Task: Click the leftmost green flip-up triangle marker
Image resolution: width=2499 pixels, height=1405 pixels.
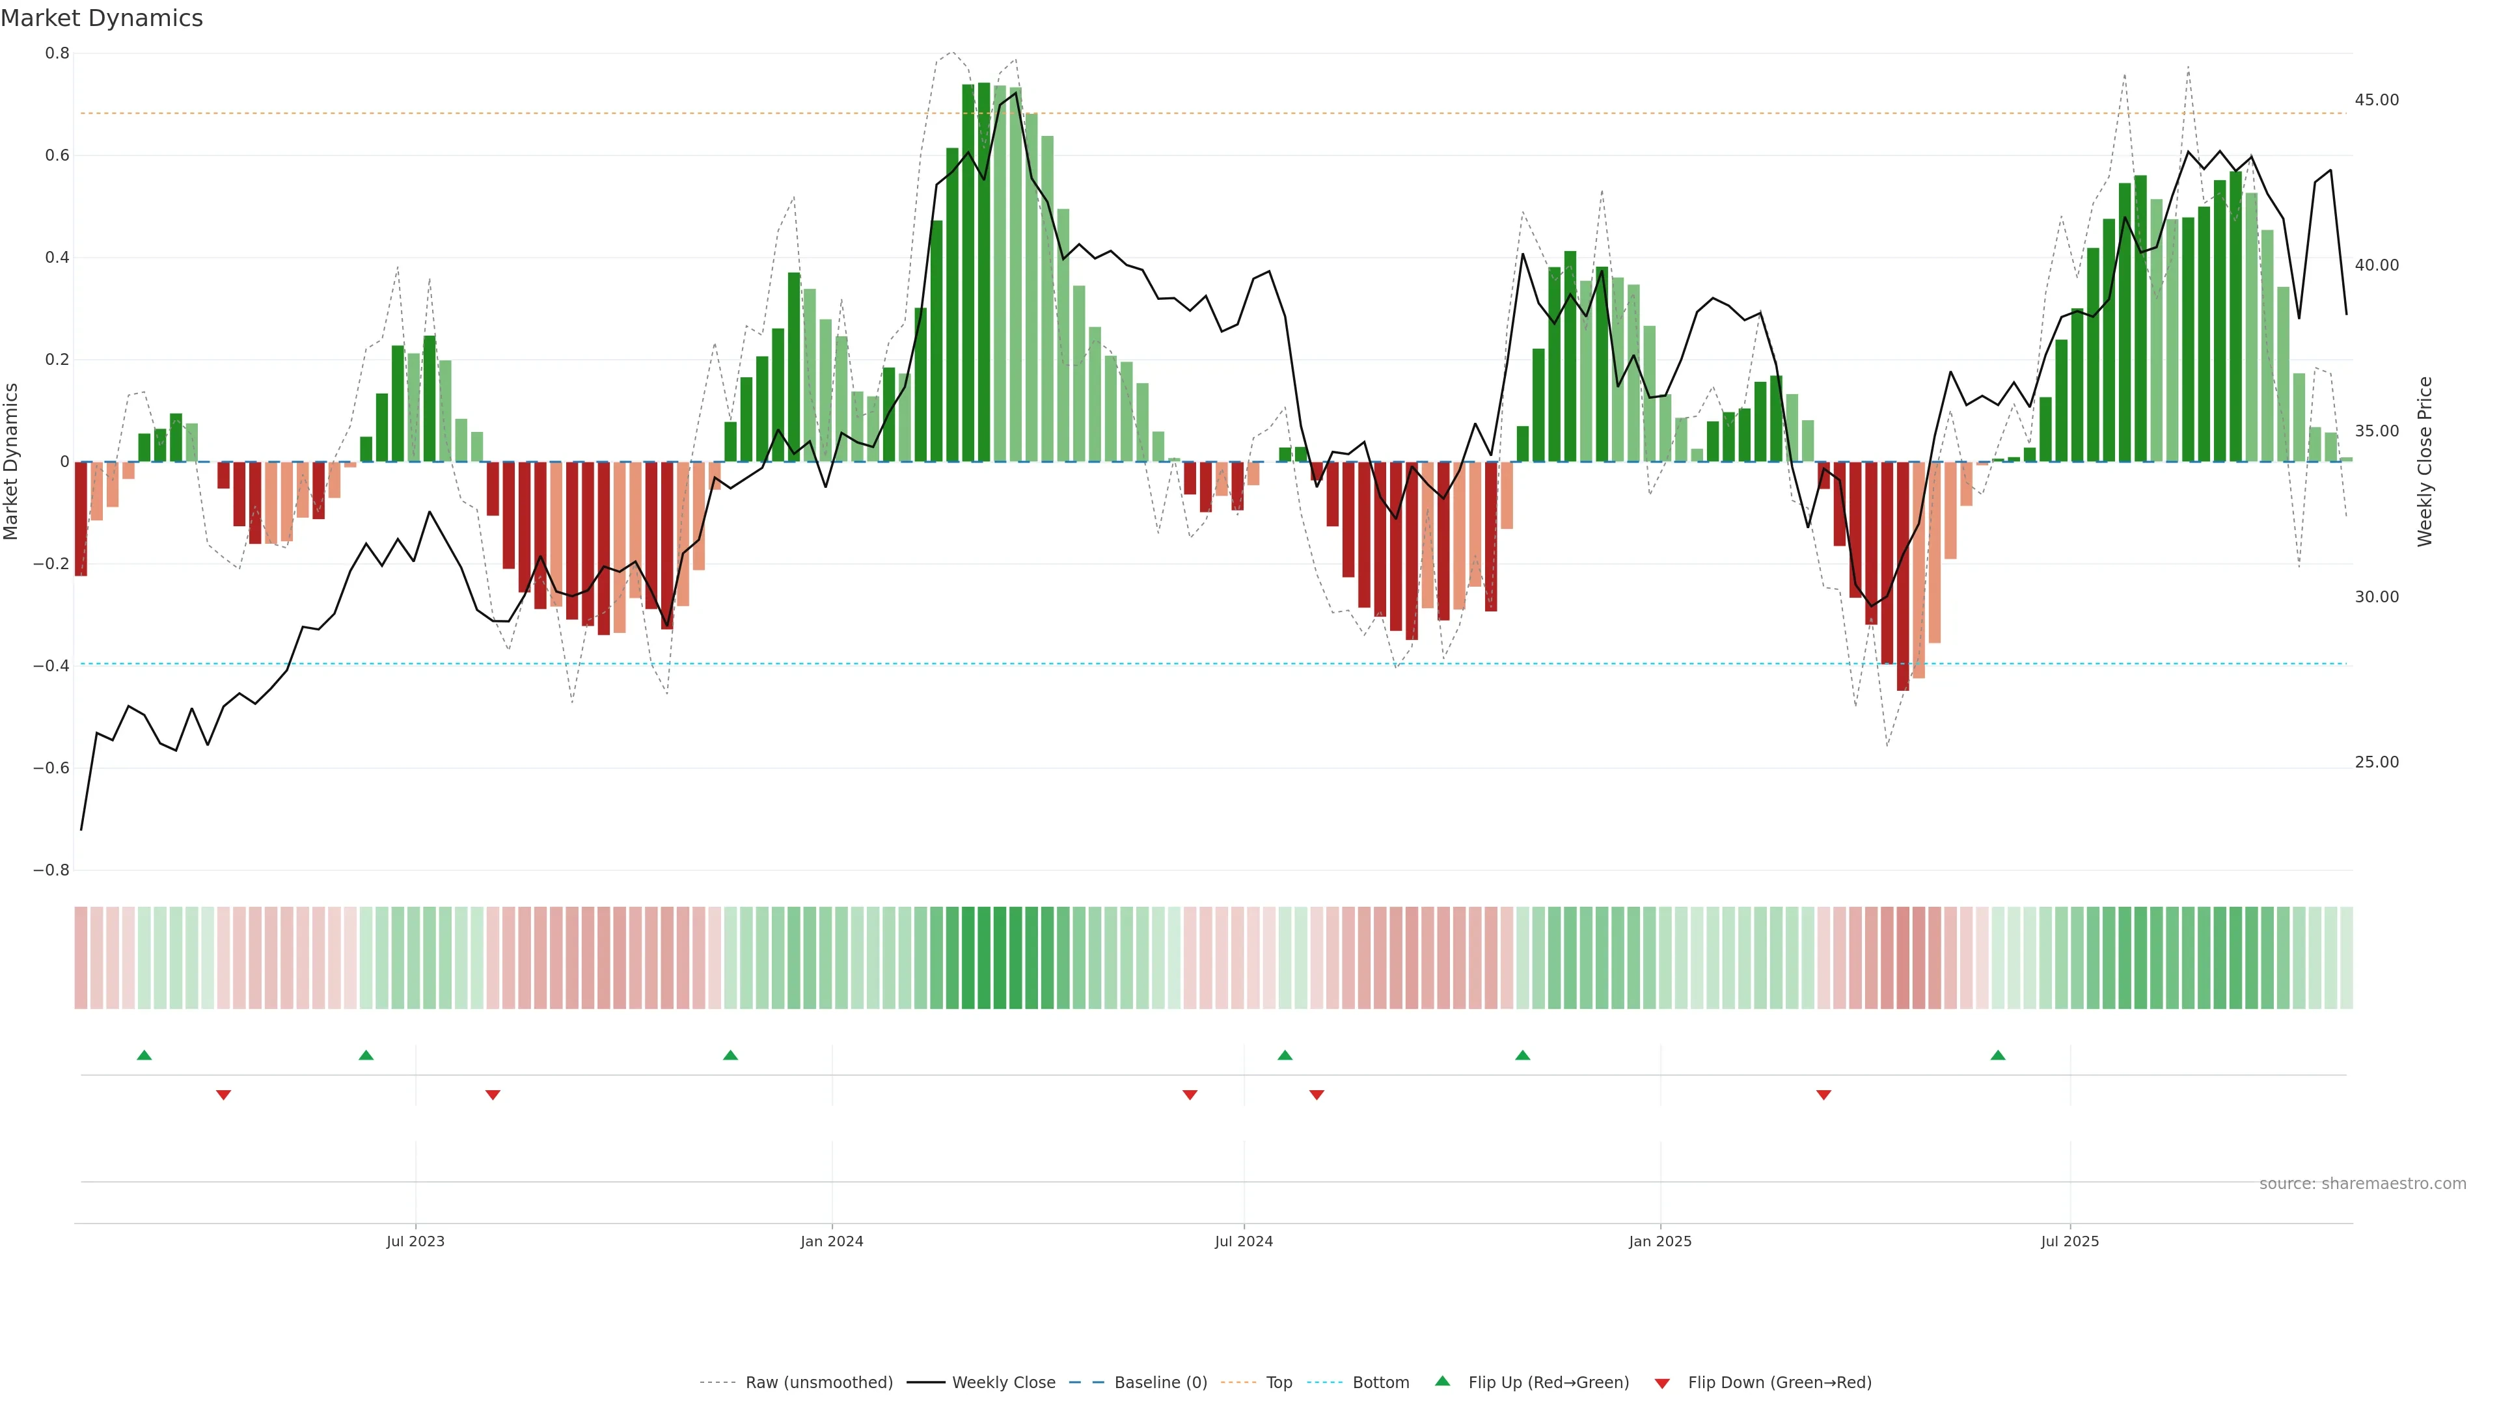Action: coord(144,1055)
